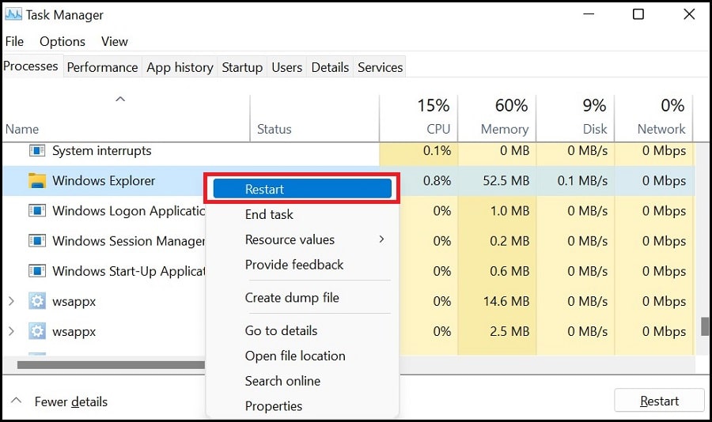Open the Options menu

tap(62, 41)
